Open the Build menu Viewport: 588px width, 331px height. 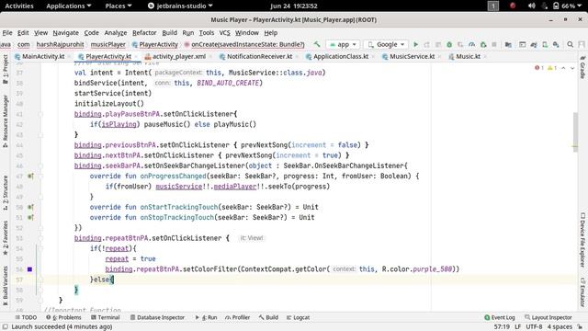pos(169,33)
